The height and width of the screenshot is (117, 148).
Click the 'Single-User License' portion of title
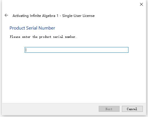point(78,16)
